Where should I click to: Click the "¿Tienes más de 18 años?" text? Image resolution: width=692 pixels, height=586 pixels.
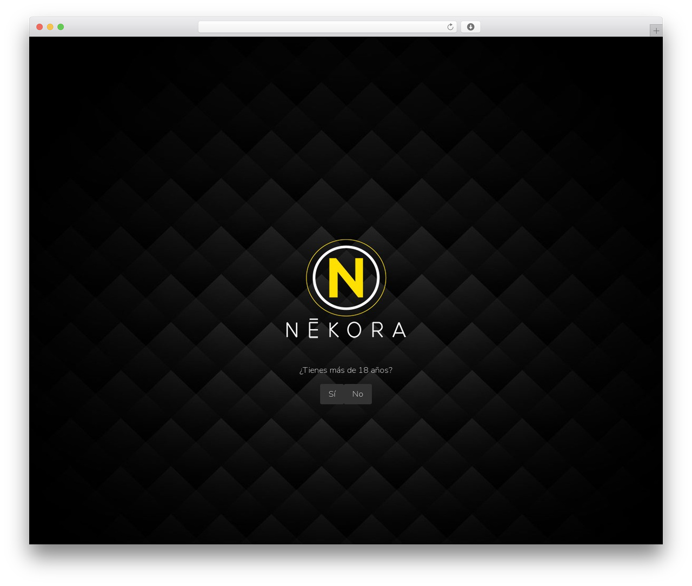[x=346, y=370]
